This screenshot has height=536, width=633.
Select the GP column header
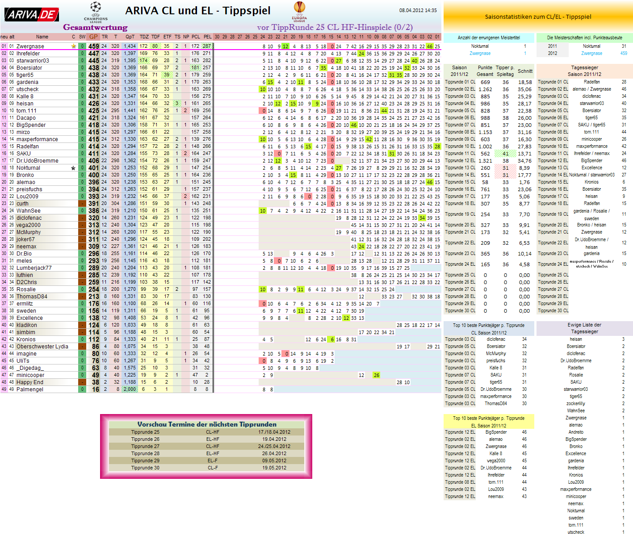click(93, 37)
